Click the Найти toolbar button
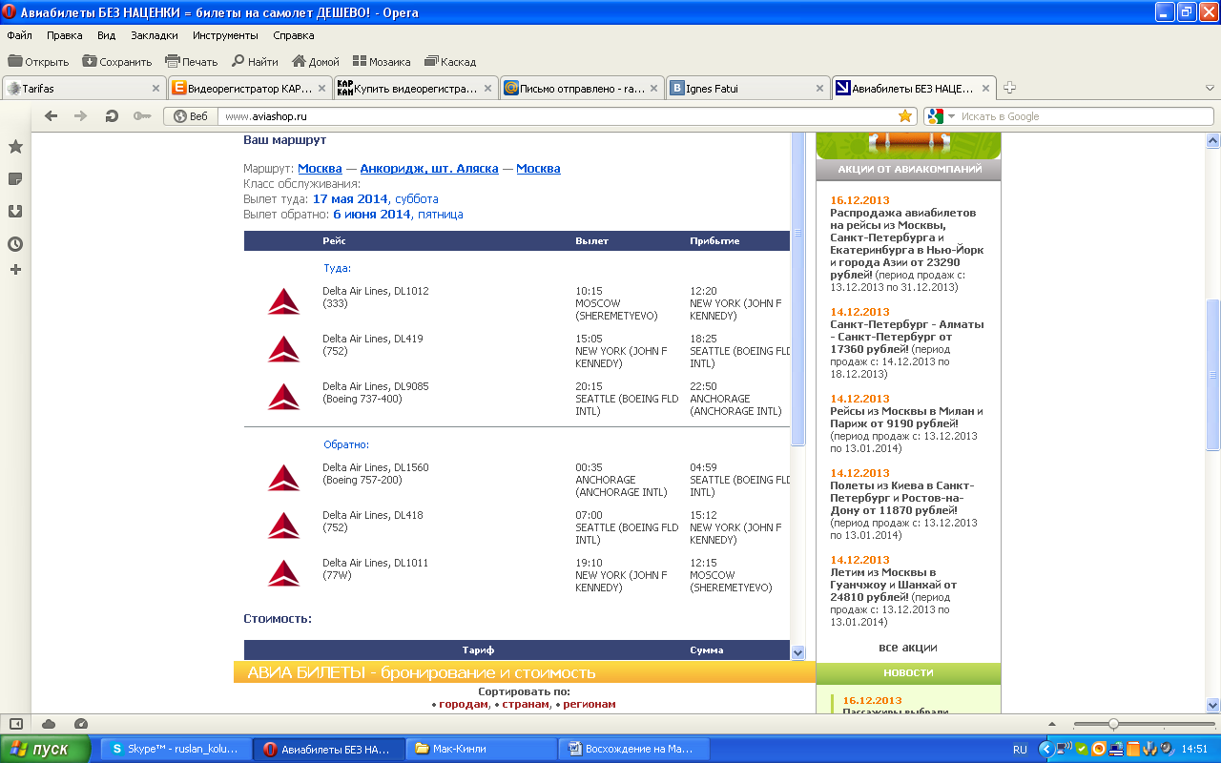Image resolution: width=1221 pixels, height=763 pixels. (255, 62)
